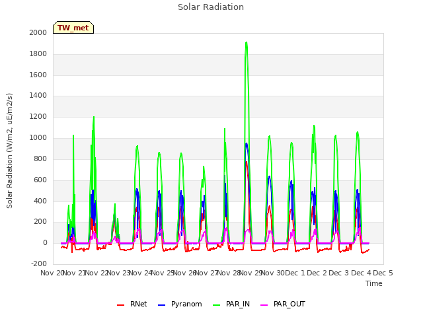423x317 pixels.
Task: Toggle the PAR_OUT legend entry
Action: coord(283,304)
